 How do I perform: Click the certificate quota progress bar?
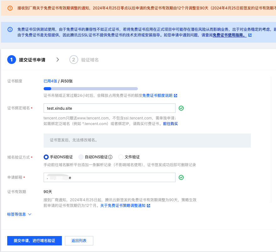[x=90, y=89]
